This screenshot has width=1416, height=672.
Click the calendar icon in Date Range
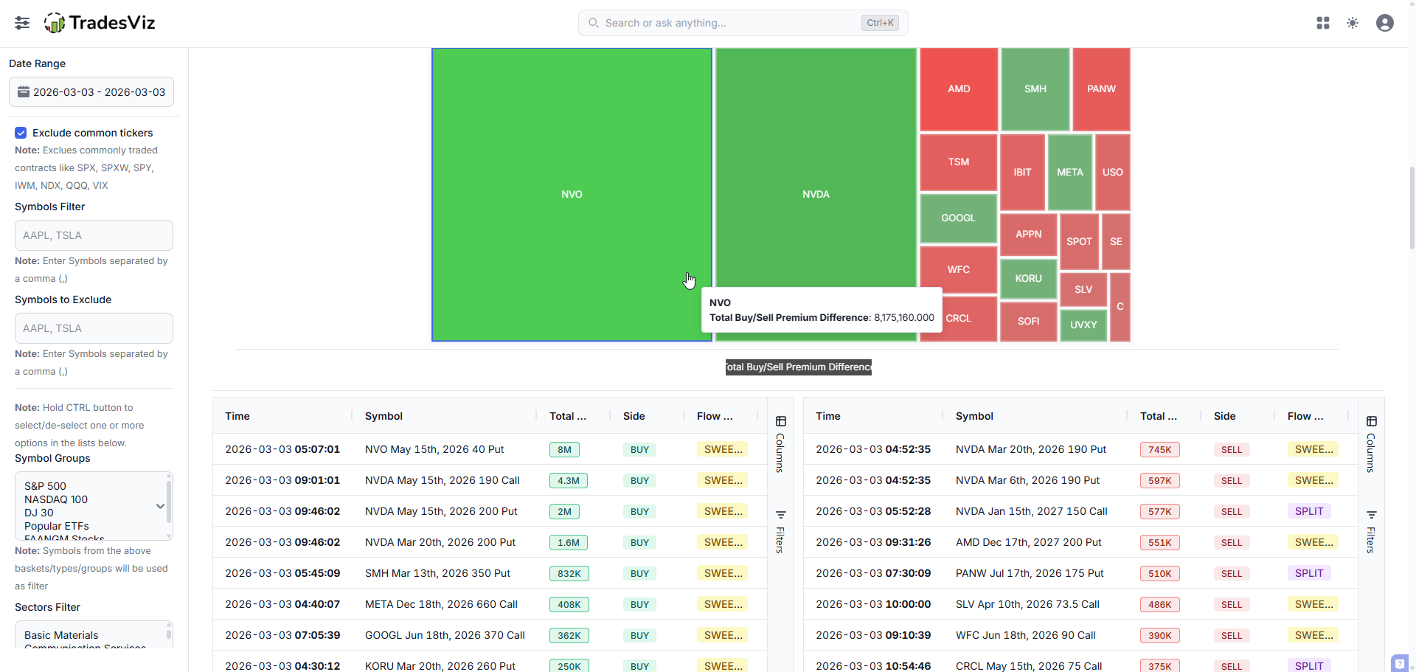(x=24, y=92)
